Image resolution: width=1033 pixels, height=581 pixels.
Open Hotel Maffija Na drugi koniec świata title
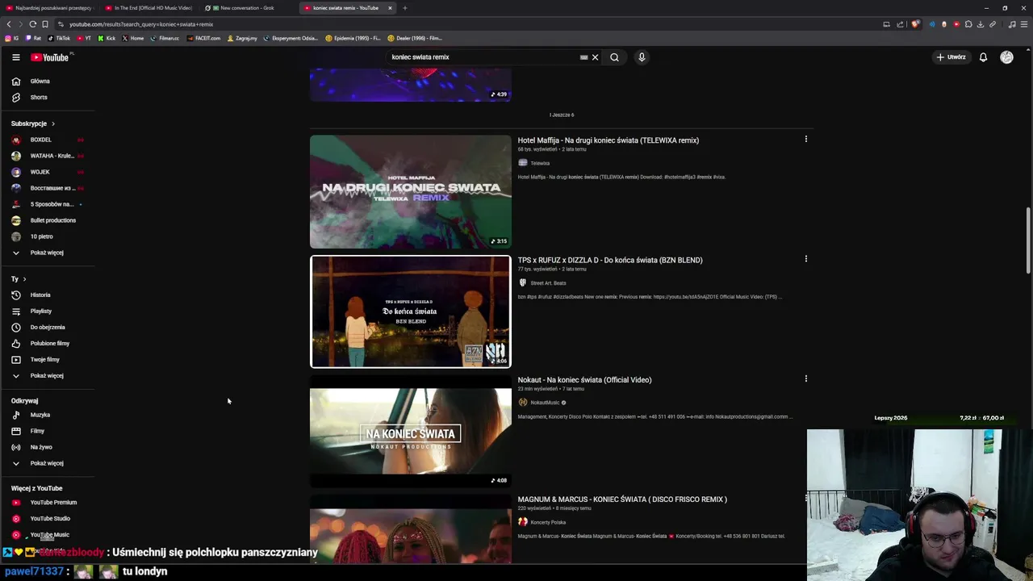tap(608, 140)
